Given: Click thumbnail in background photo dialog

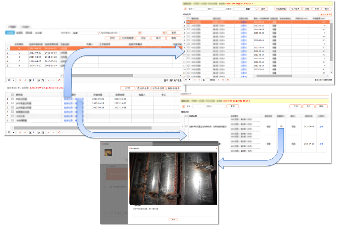Looking at the screenshot, I should click(108, 152).
